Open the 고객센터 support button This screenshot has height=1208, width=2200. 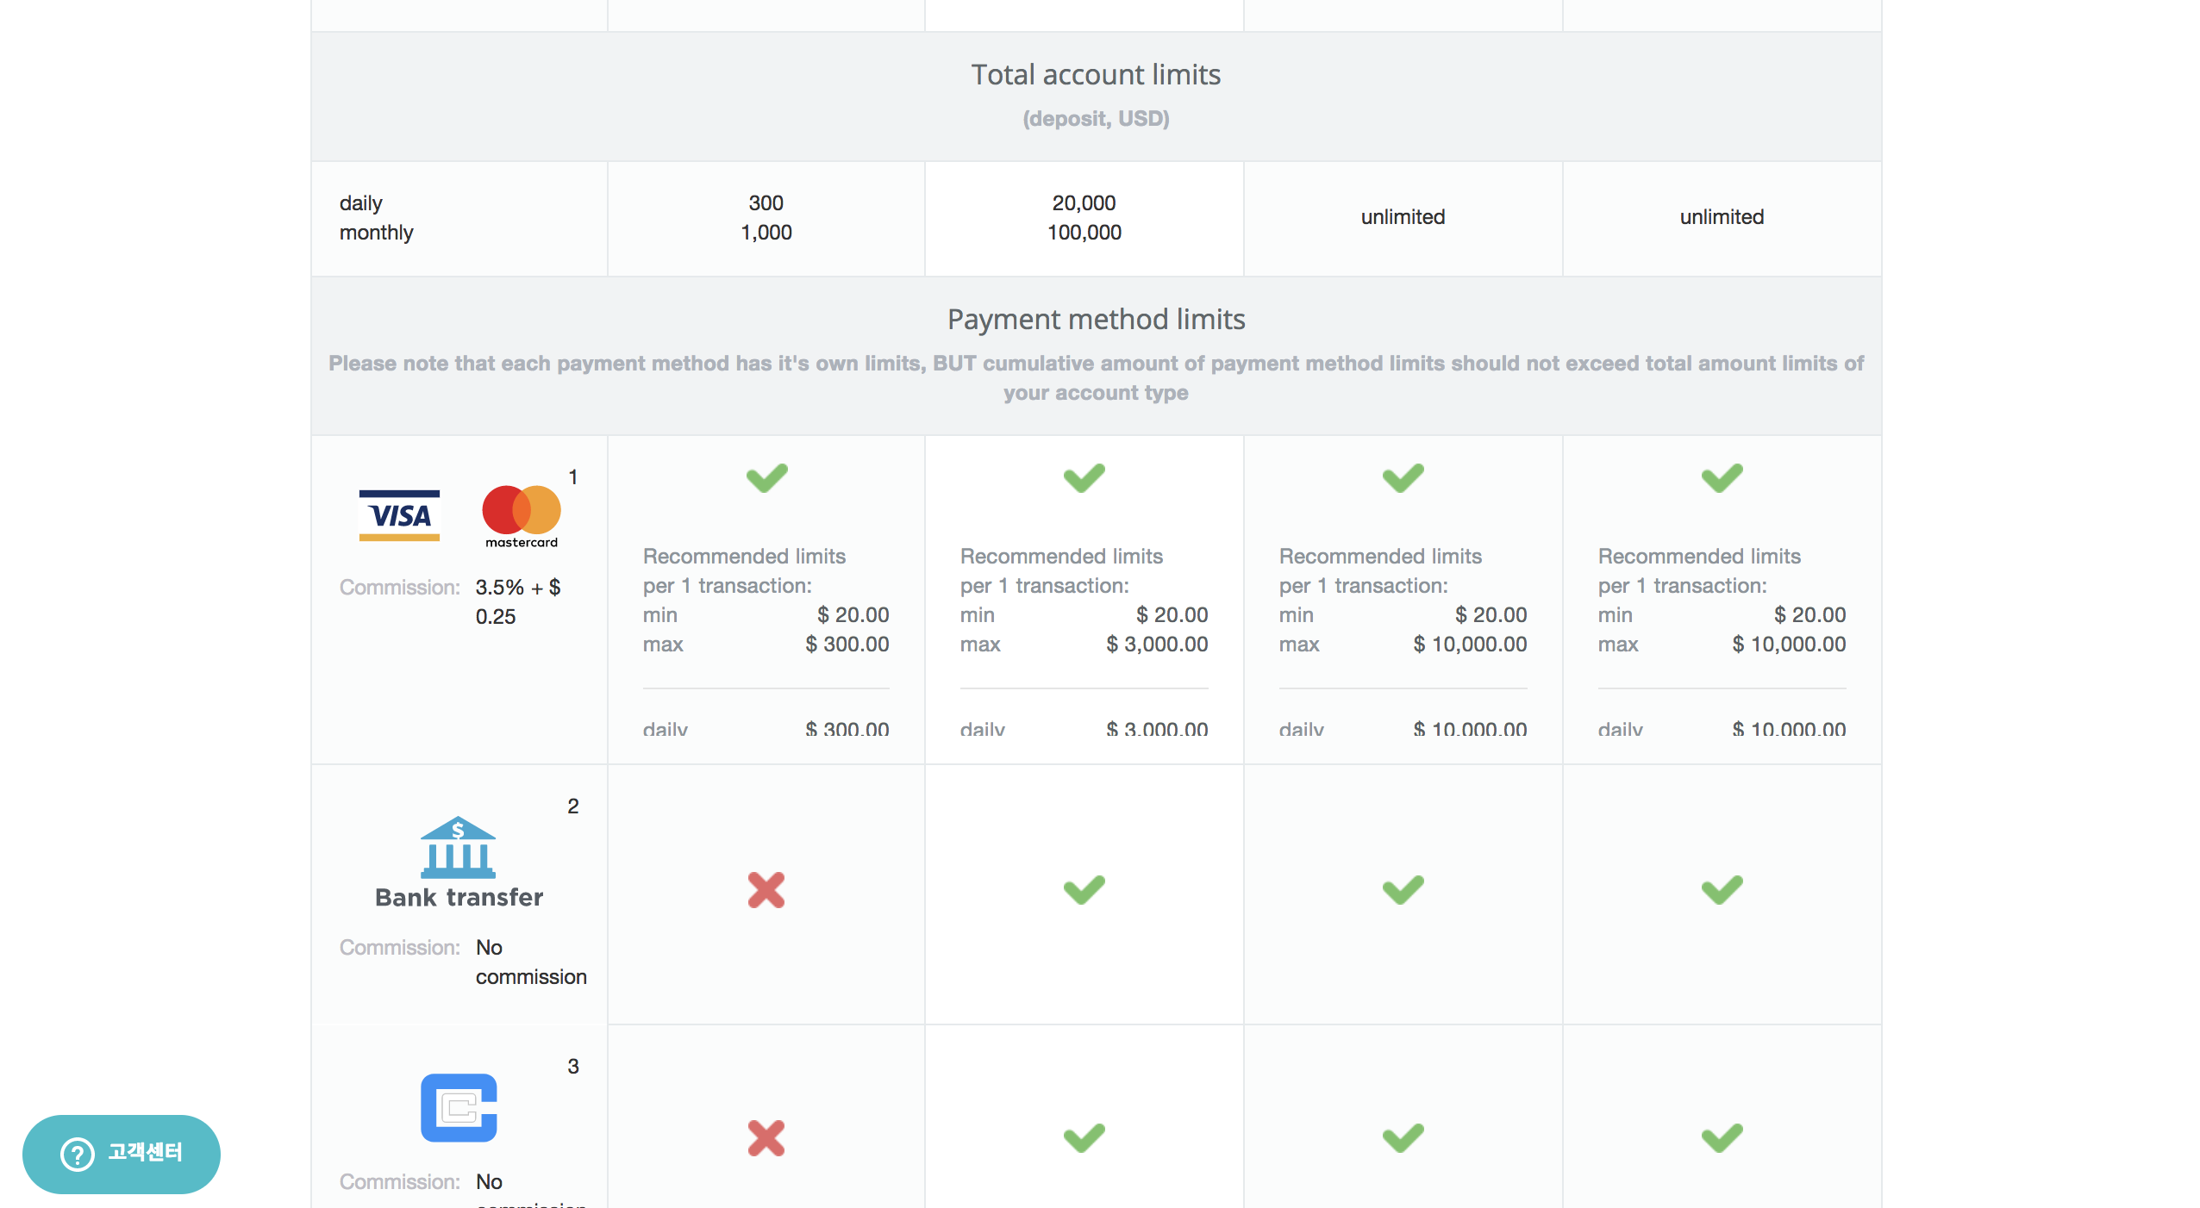(x=122, y=1154)
